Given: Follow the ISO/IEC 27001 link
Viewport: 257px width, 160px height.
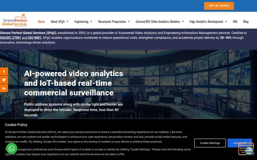Looking at the screenshot, I should tap(11, 38).
